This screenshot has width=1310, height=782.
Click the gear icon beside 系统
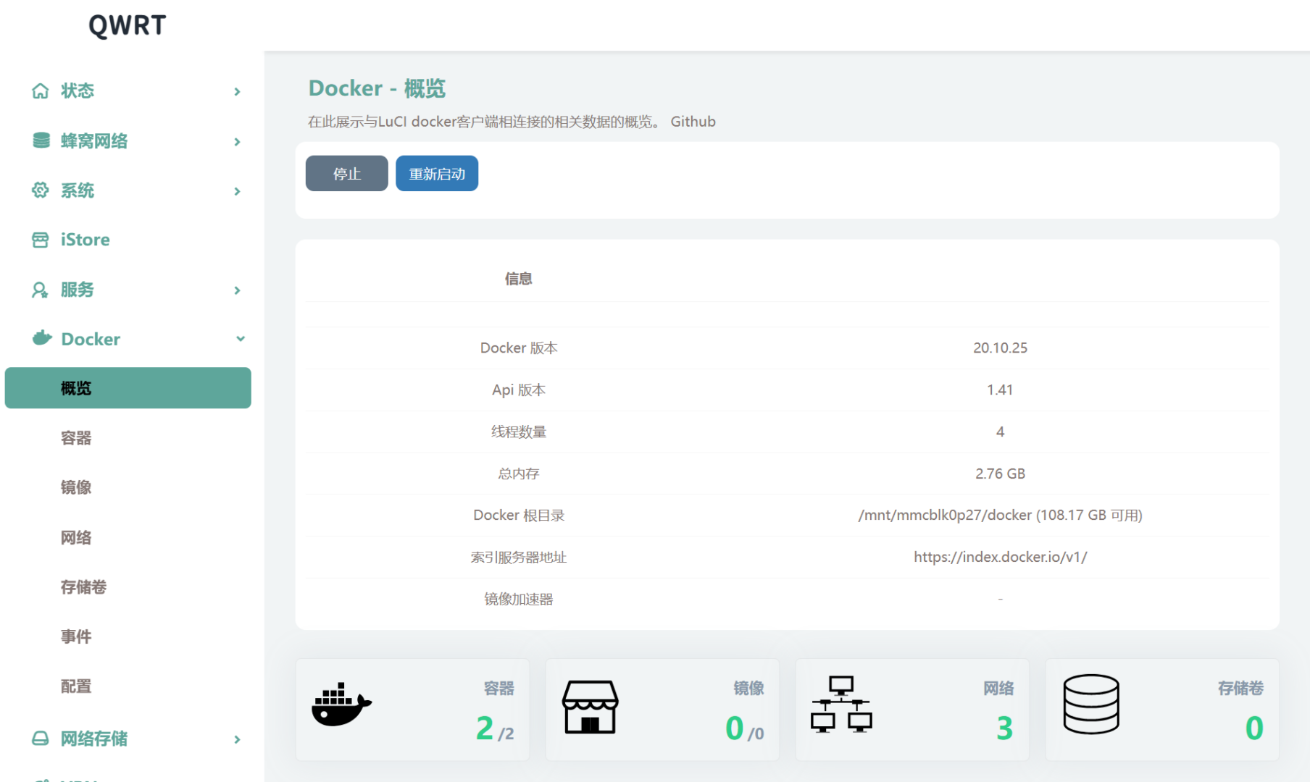(x=41, y=190)
